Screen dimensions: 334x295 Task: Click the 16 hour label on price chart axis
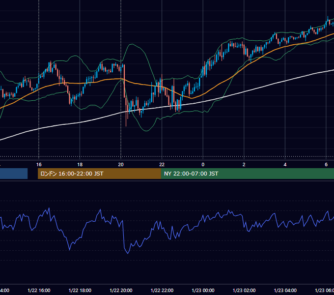39,165
